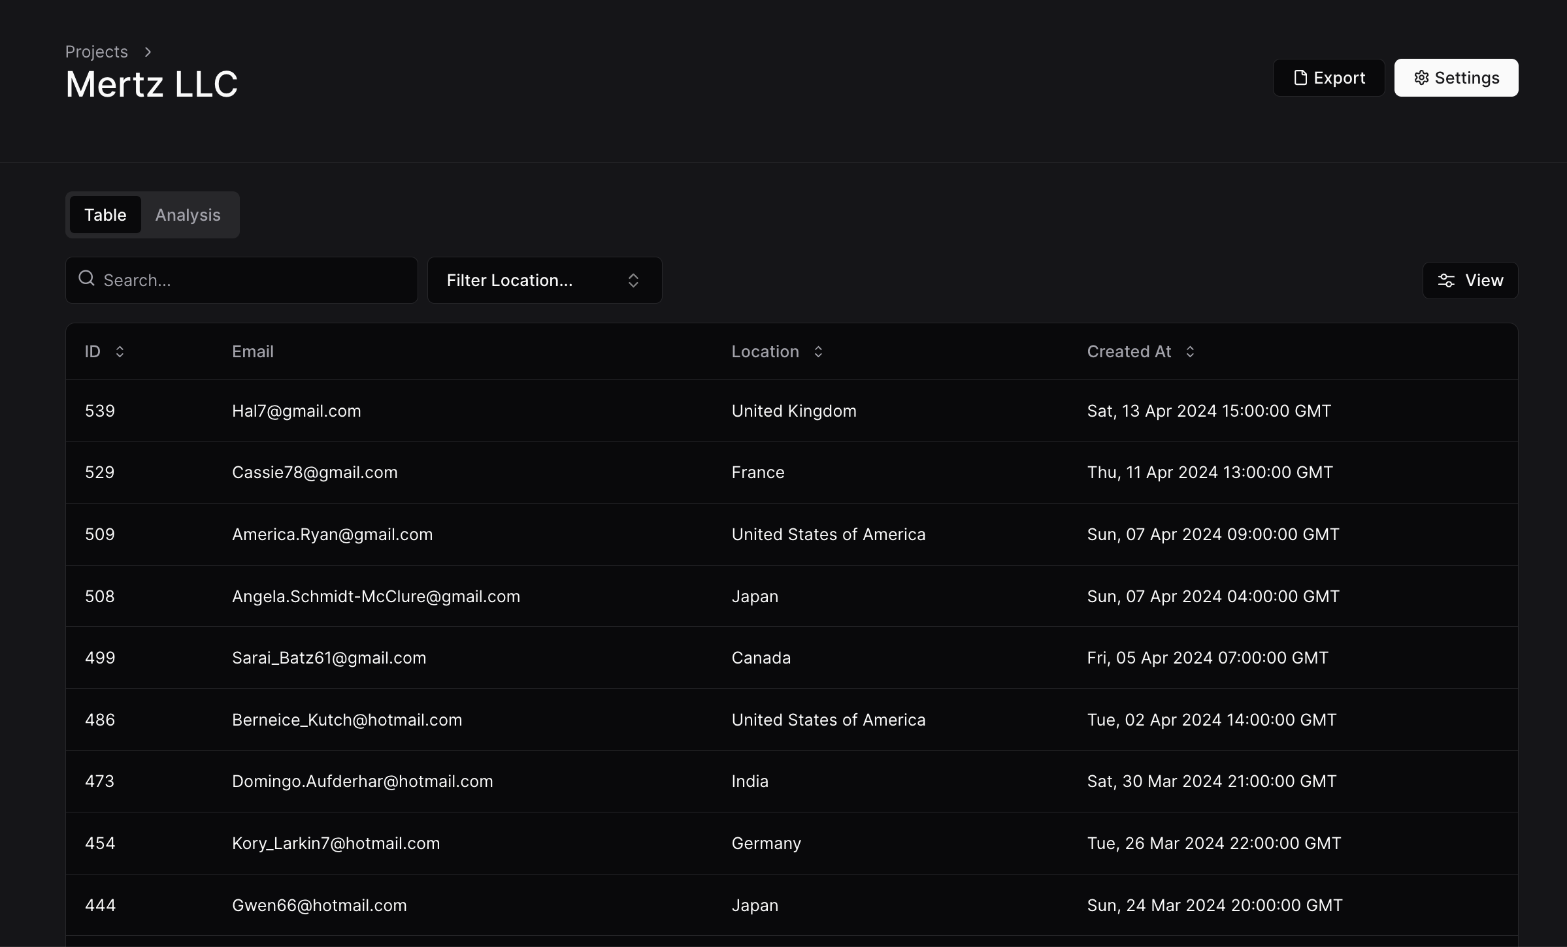Click email Sarai_Batz61@gmail.com
Viewport: 1567px width, 947px height.
click(329, 658)
